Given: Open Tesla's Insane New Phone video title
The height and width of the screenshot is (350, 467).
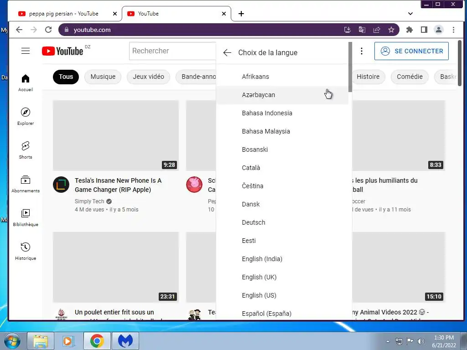Looking at the screenshot, I should pyautogui.click(x=118, y=185).
